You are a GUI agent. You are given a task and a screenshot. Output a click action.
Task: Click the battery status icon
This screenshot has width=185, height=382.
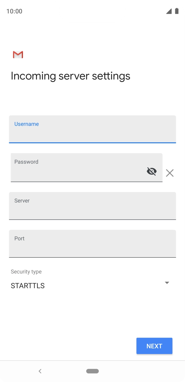(176, 11)
